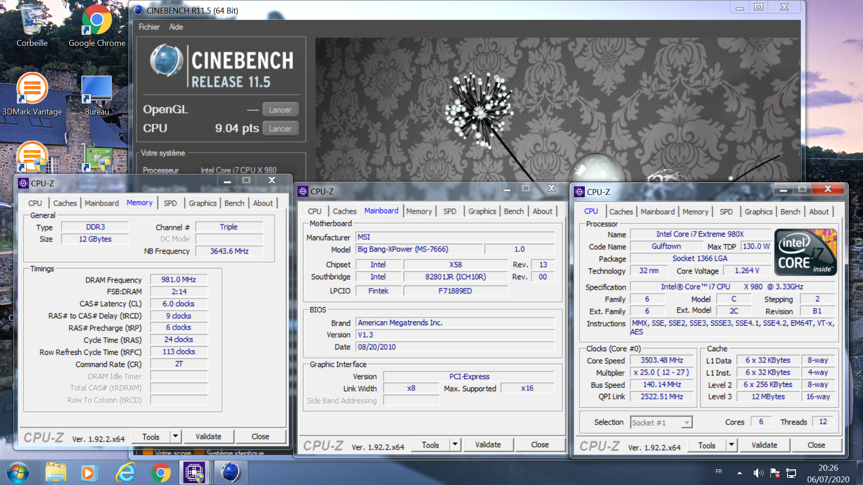This screenshot has width=863, height=485.
Task: Click the 3503.48 MHz core speed value
Action: click(662, 360)
